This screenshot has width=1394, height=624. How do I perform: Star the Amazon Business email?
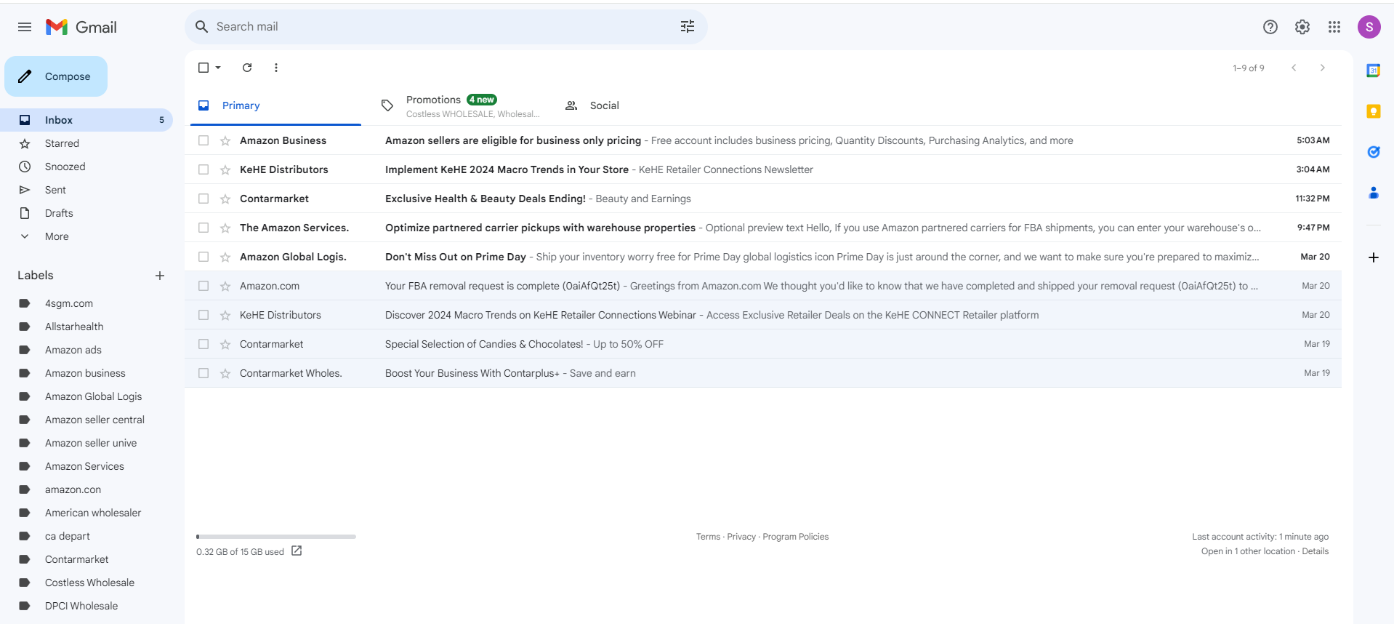pyautogui.click(x=225, y=140)
